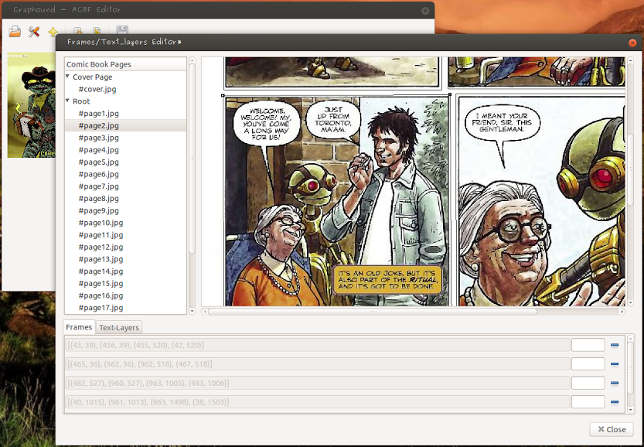Image resolution: width=644 pixels, height=447 pixels.
Task: Click the comic preview horizontal scrollbar thumb
Action: click(x=372, y=312)
